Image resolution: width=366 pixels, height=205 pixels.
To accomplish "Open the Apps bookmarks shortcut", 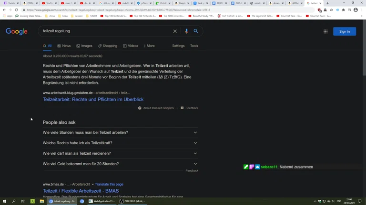I will tap(8, 16).
